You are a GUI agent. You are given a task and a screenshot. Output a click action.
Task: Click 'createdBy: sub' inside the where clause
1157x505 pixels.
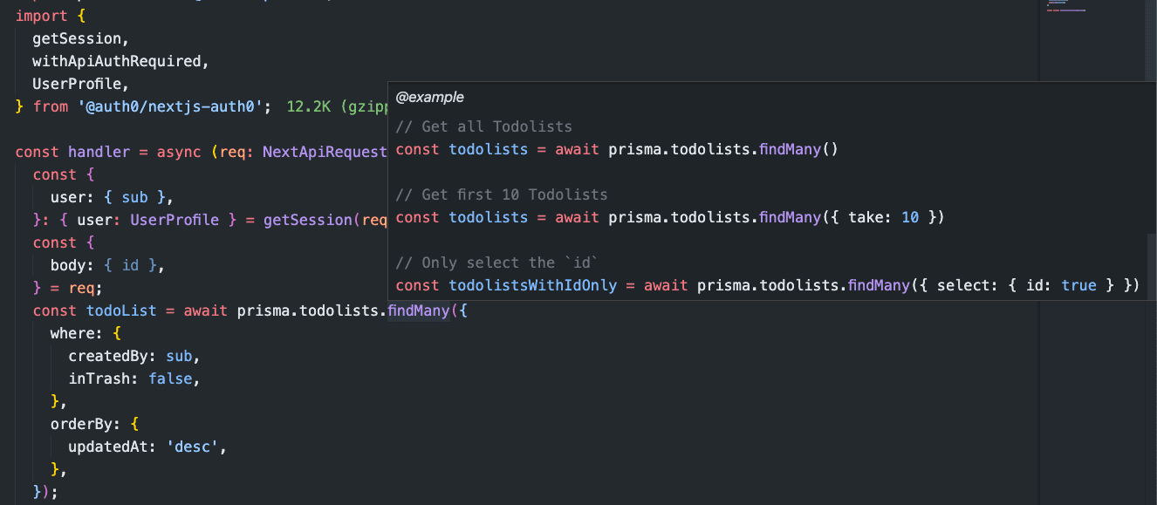(x=131, y=355)
